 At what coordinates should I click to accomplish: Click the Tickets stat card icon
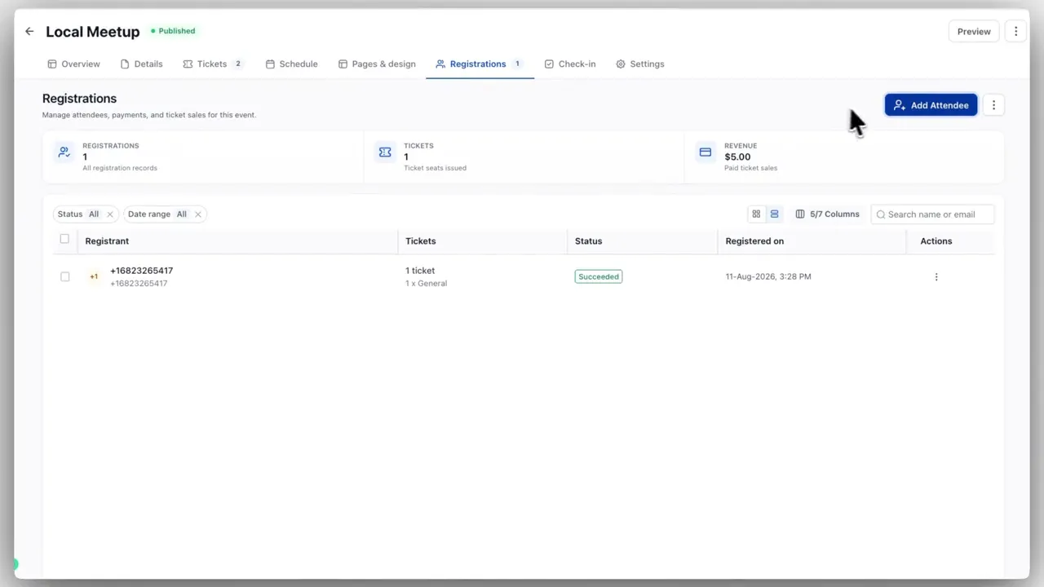pyautogui.click(x=385, y=152)
